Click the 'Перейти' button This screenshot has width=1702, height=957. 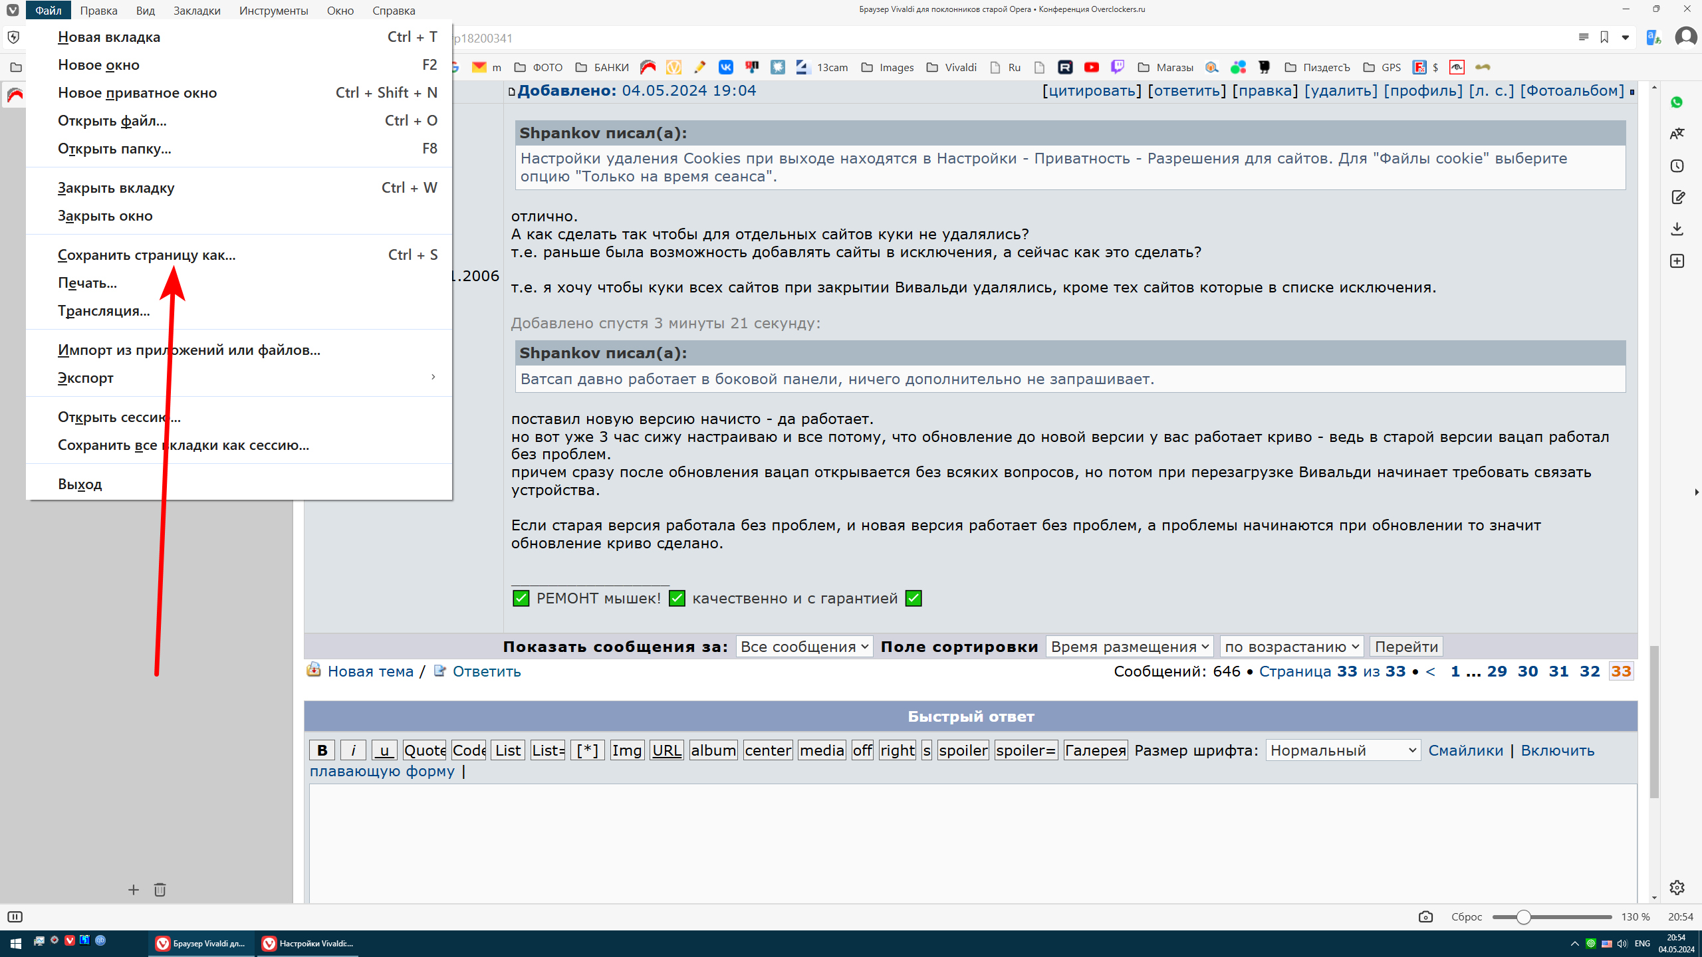(x=1405, y=647)
